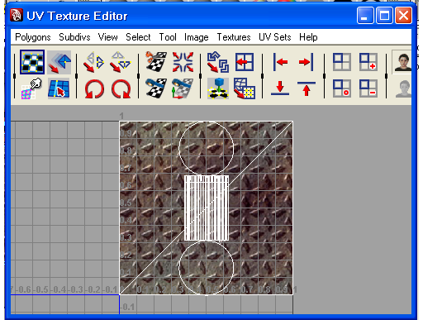Toggle dimmed image portrait icon

pos(402,88)
